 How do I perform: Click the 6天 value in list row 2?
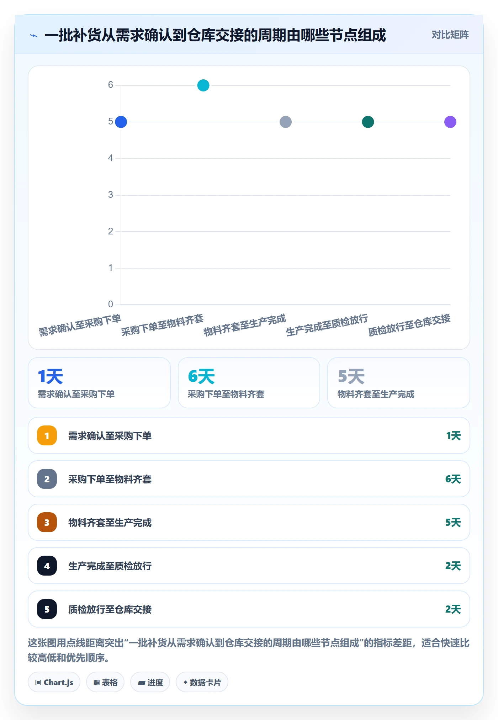point(453,479)
